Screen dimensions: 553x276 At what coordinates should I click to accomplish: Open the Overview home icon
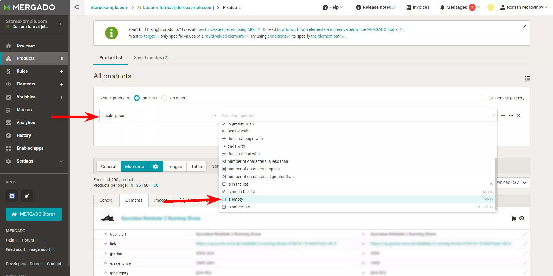(8, 46)
